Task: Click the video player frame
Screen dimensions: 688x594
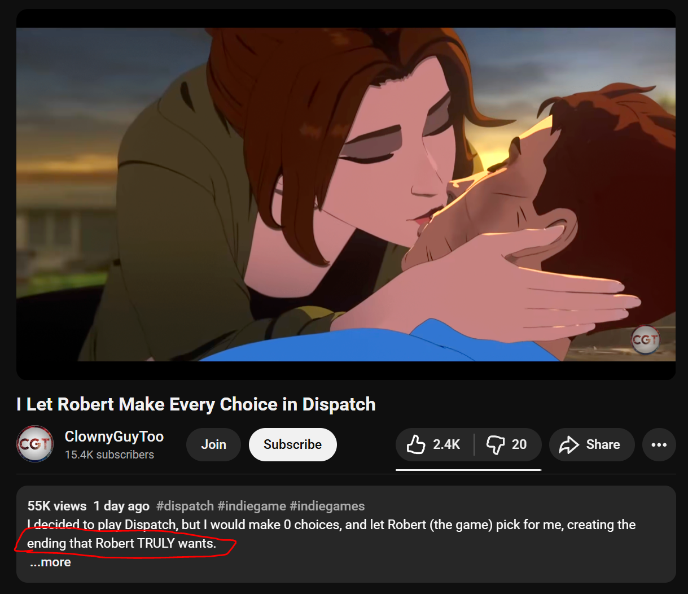Action: (x=346, y=194)
